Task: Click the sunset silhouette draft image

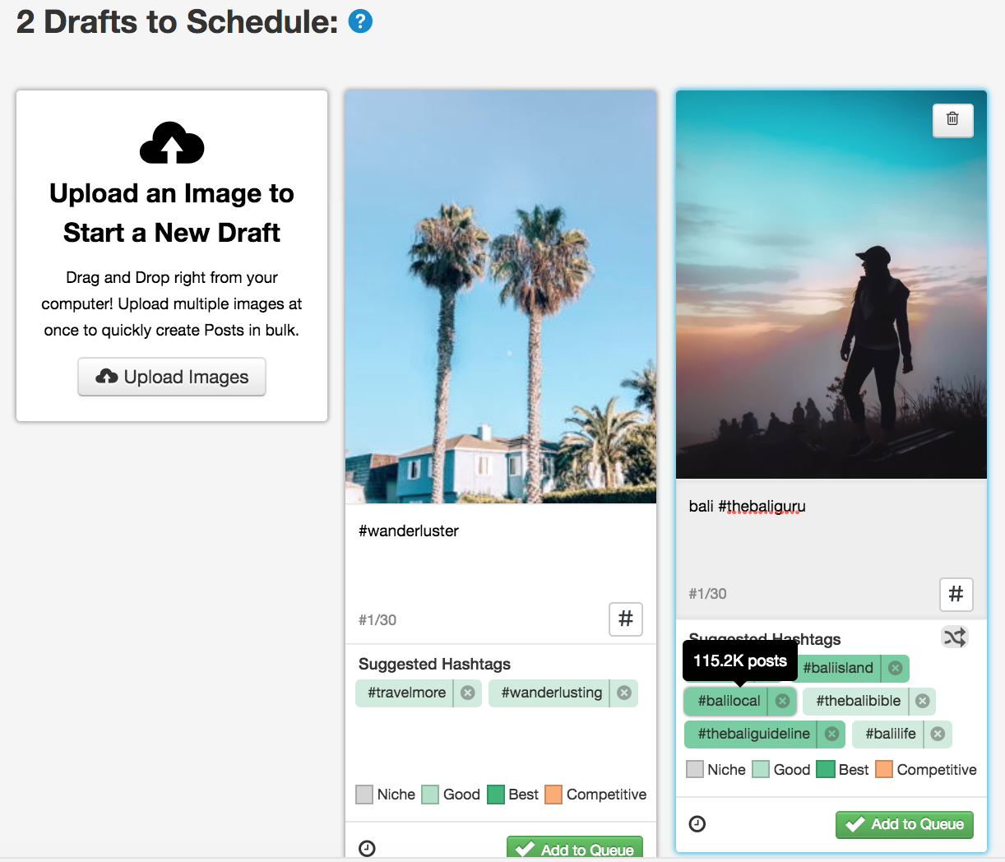Action: (831, 285)
